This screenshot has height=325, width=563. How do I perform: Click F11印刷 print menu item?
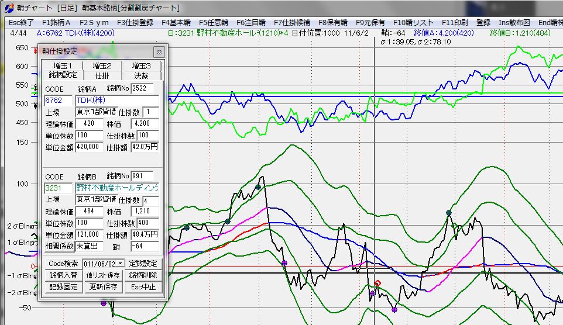455,23
